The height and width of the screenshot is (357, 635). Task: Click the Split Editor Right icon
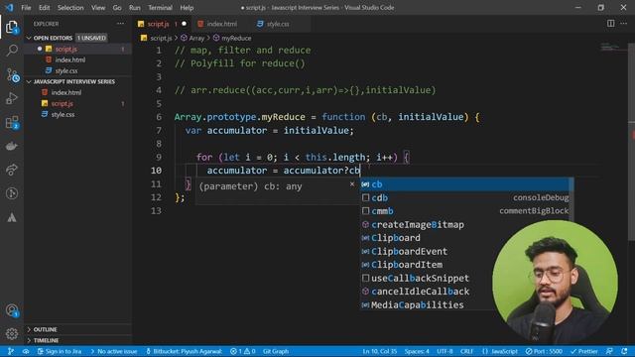coord(611,24)
